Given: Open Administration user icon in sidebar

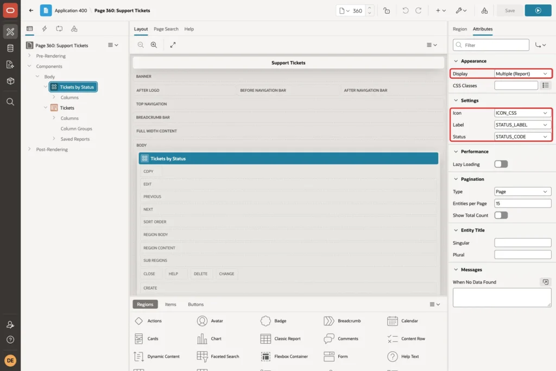Looking at the screenshot, I should (x=10, y=324).
